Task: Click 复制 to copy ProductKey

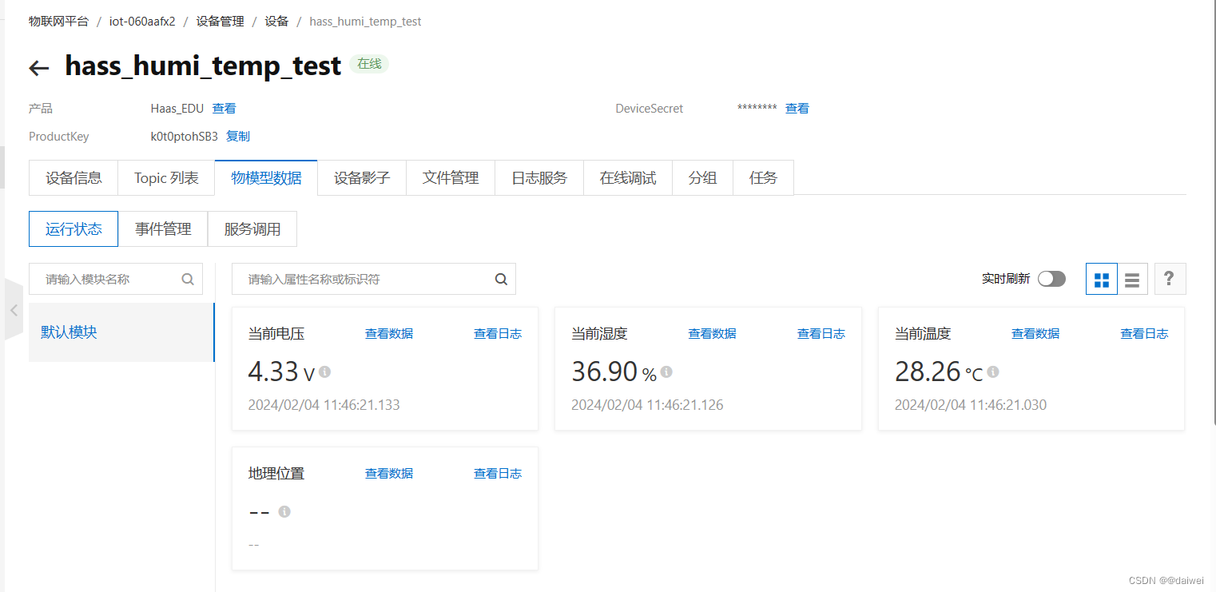Action: click(238, 137)
